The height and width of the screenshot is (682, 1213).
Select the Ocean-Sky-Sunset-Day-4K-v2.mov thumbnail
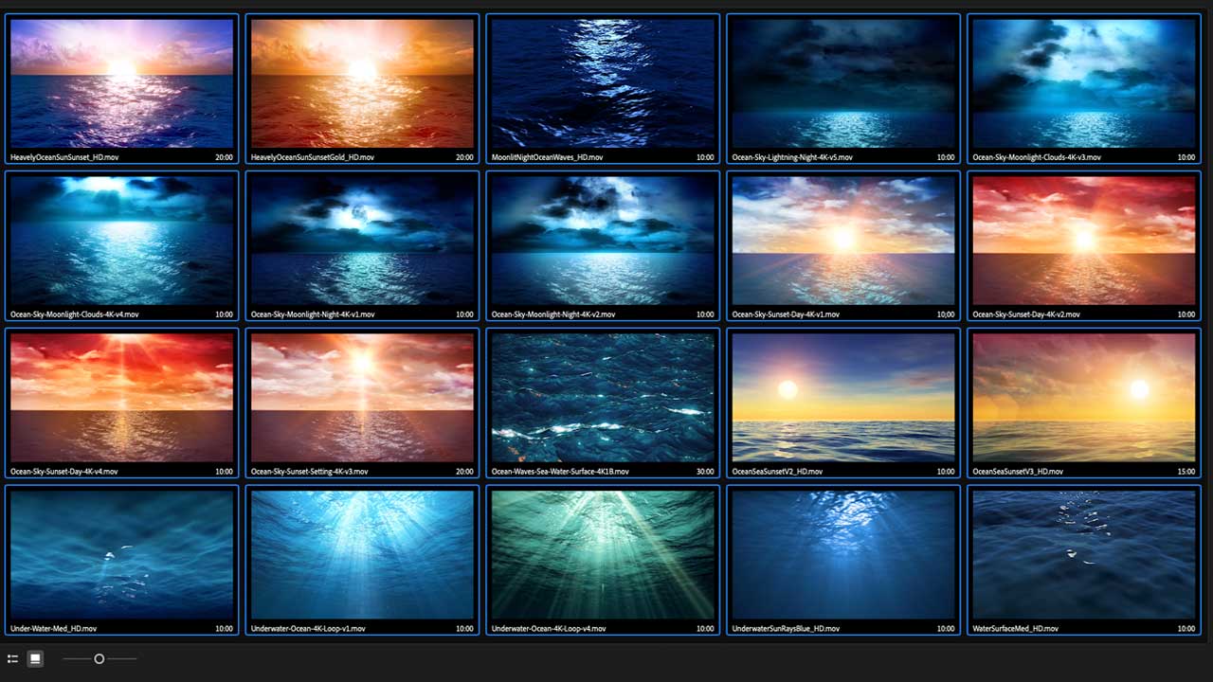pyautogui.click(x=1084, y=241)
